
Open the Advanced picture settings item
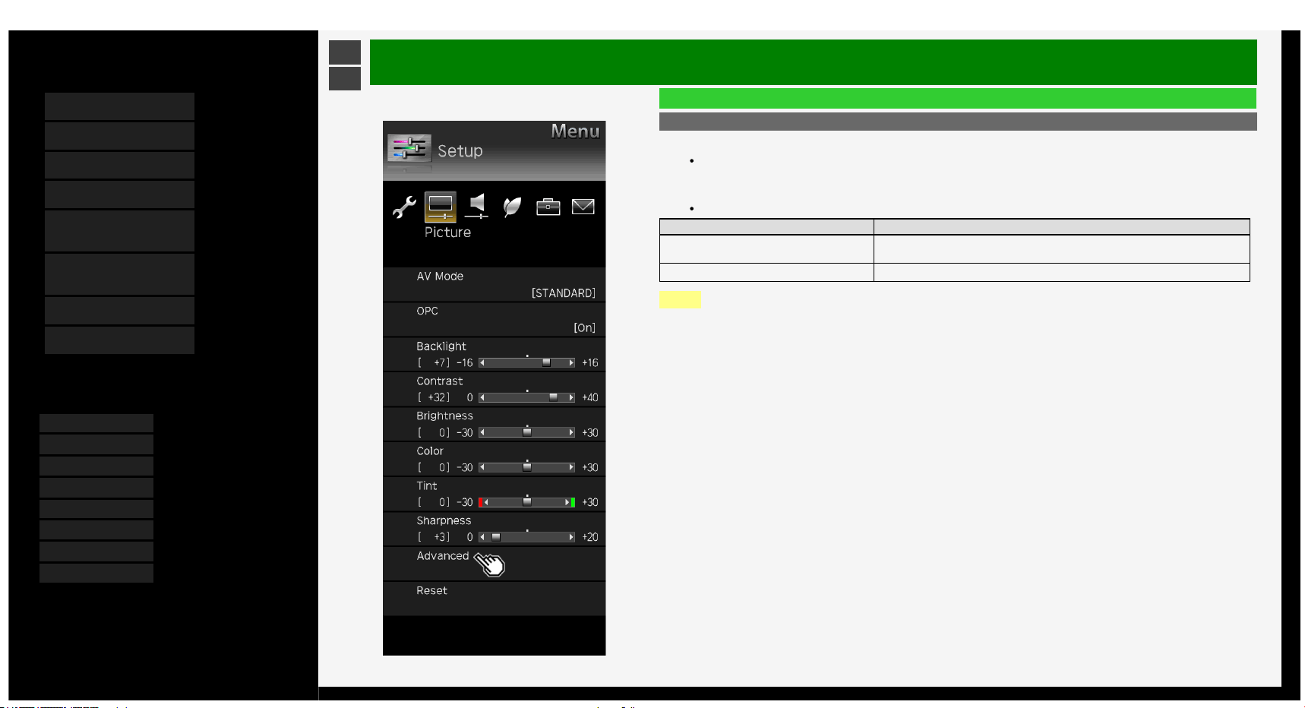pos(494,564)
